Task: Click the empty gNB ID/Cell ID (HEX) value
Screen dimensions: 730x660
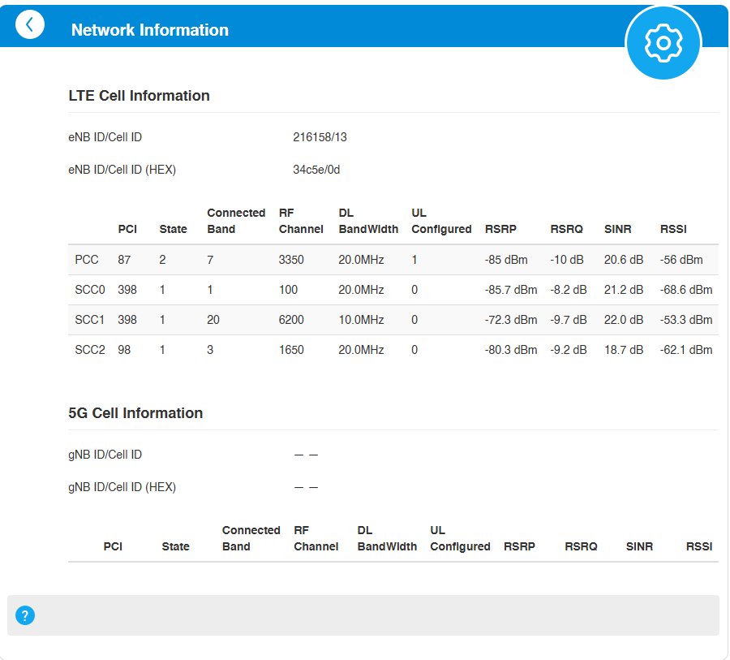Action: click(x=306, y=487)
